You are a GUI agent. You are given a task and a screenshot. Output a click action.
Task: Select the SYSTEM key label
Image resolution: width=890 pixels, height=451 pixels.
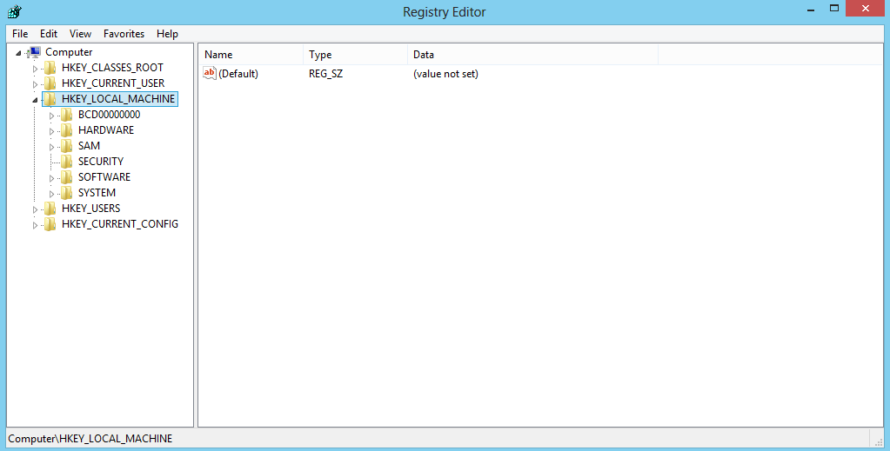click(x=97, y=193)
